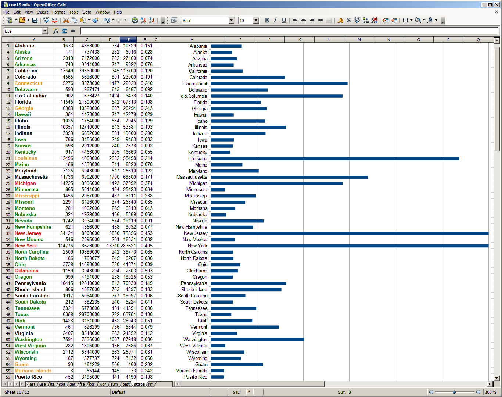Open the Data menu
The image size is (502, 397).
[x=87, y=12]
